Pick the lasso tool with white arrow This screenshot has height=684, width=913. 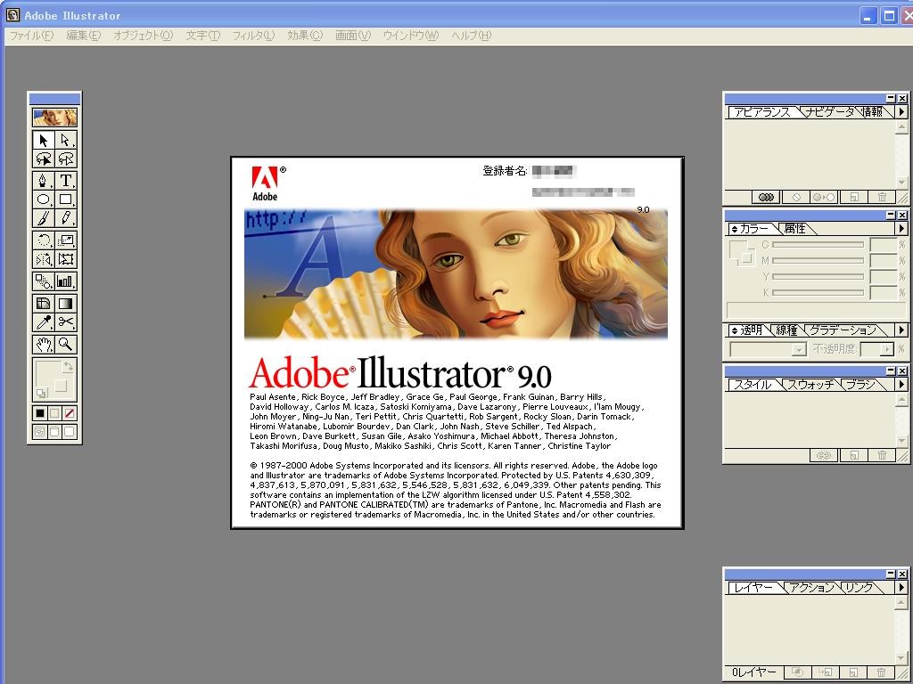click(x=66, y=159)
